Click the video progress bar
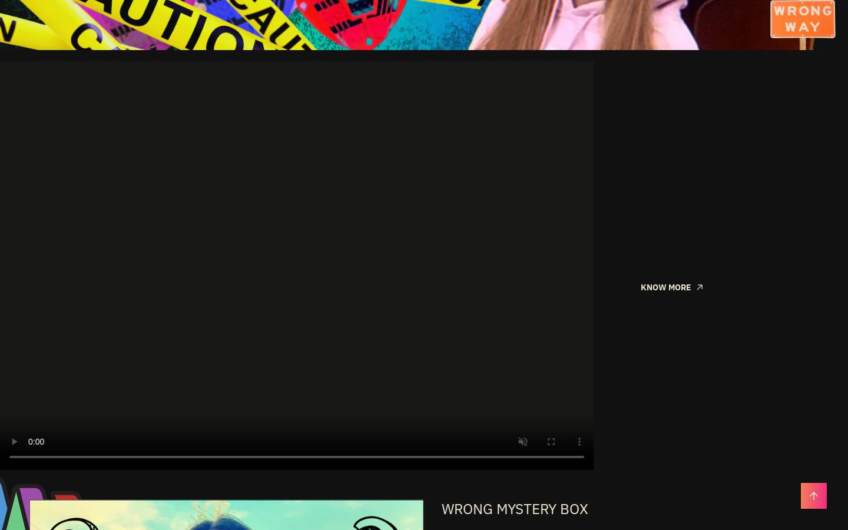Image resolution: width=848 pixels, height=530 pixels. [x=297, y=457]
